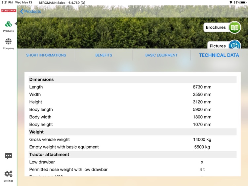Select the Body length row label
This screenshot has height=186, width=248.
coord(41,109)
